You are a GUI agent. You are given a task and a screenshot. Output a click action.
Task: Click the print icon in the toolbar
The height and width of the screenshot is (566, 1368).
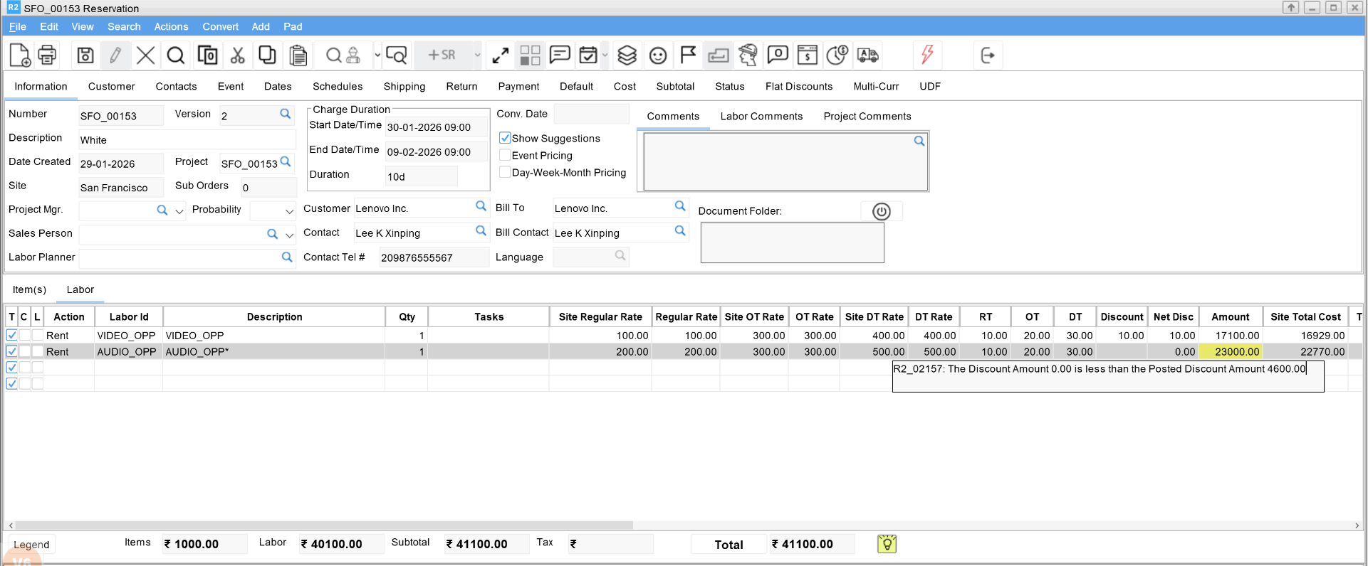(47, 55)
